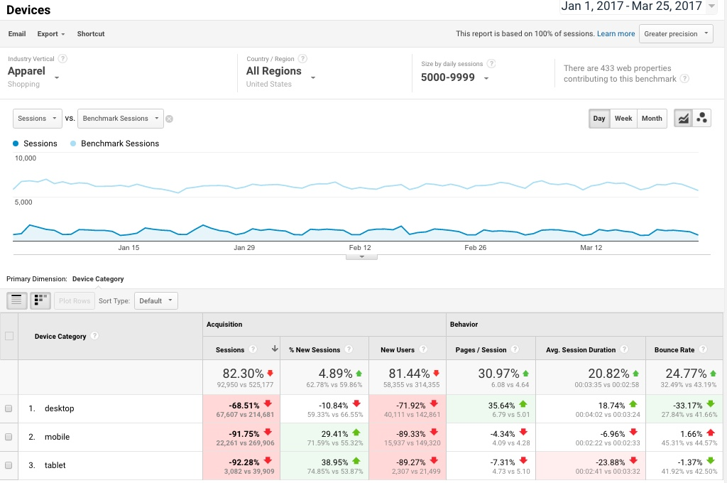The height and width of the screenshot is (483, 727).
Task: Click the Email button
Action: coord(17,33)
